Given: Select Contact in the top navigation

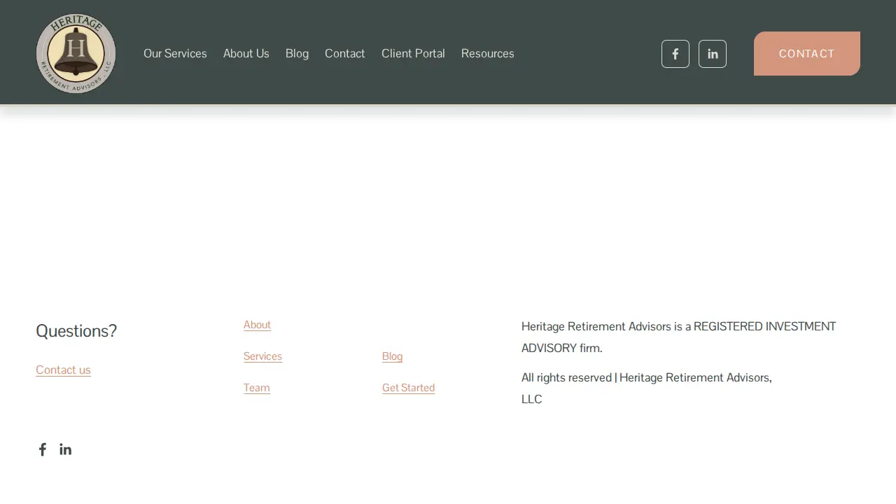Looking at the screenshot, I should 345,53.
